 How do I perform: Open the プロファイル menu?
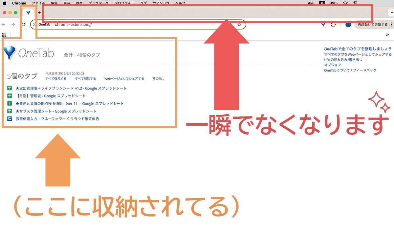coord(125,3)
